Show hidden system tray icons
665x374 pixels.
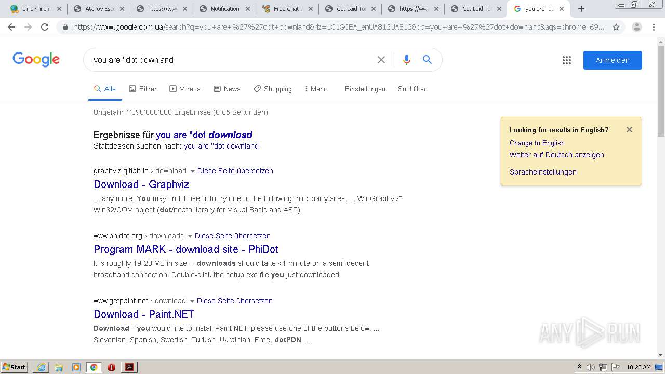pos(579,367)
